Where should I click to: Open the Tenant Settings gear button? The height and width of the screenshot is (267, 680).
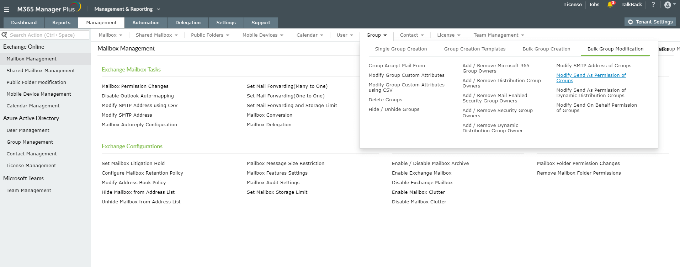[x=650, y=22]
